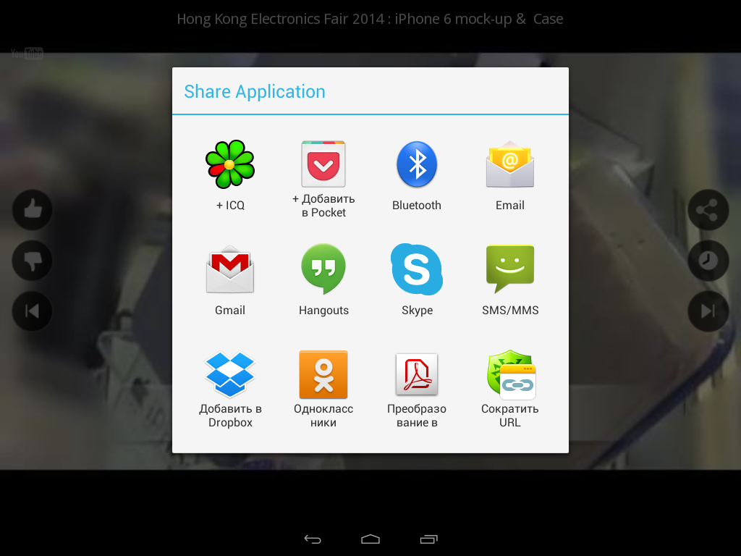Click the 'SMS/MMS' label text

[510, 310]
